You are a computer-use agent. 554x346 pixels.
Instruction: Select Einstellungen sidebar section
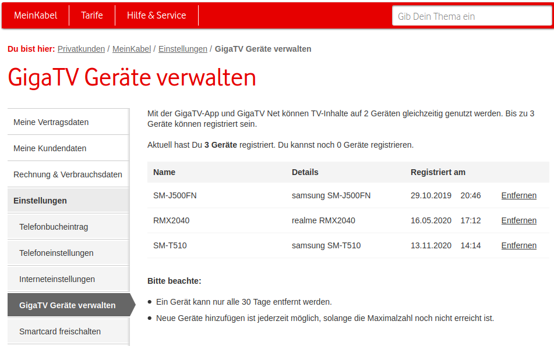pyautogui.click(x=69, y=201)
